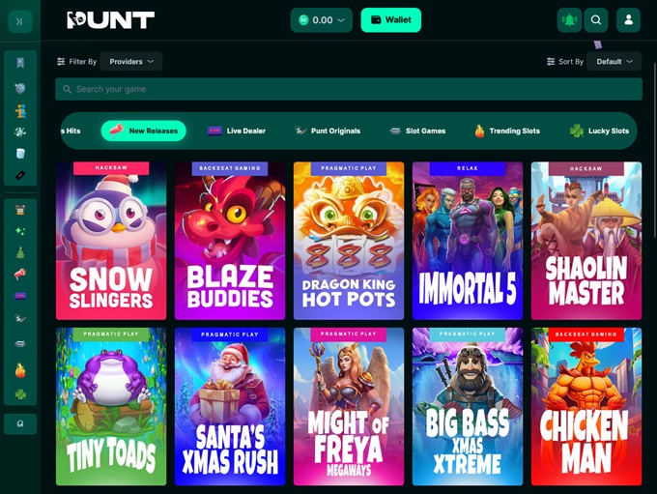Select the bookmark icon in sidebar

(x=20, y=63)
